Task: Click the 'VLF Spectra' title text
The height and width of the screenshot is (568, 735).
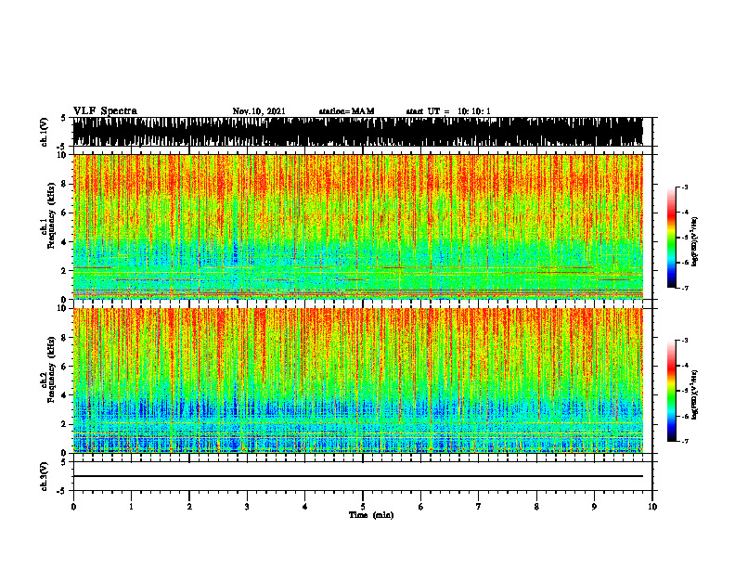Action: point(105,111)
